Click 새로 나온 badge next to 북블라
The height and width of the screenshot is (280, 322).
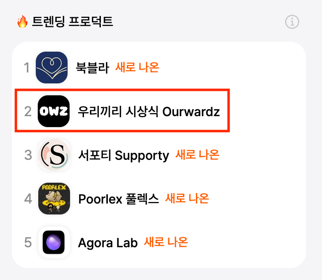[x=137, y=68]
